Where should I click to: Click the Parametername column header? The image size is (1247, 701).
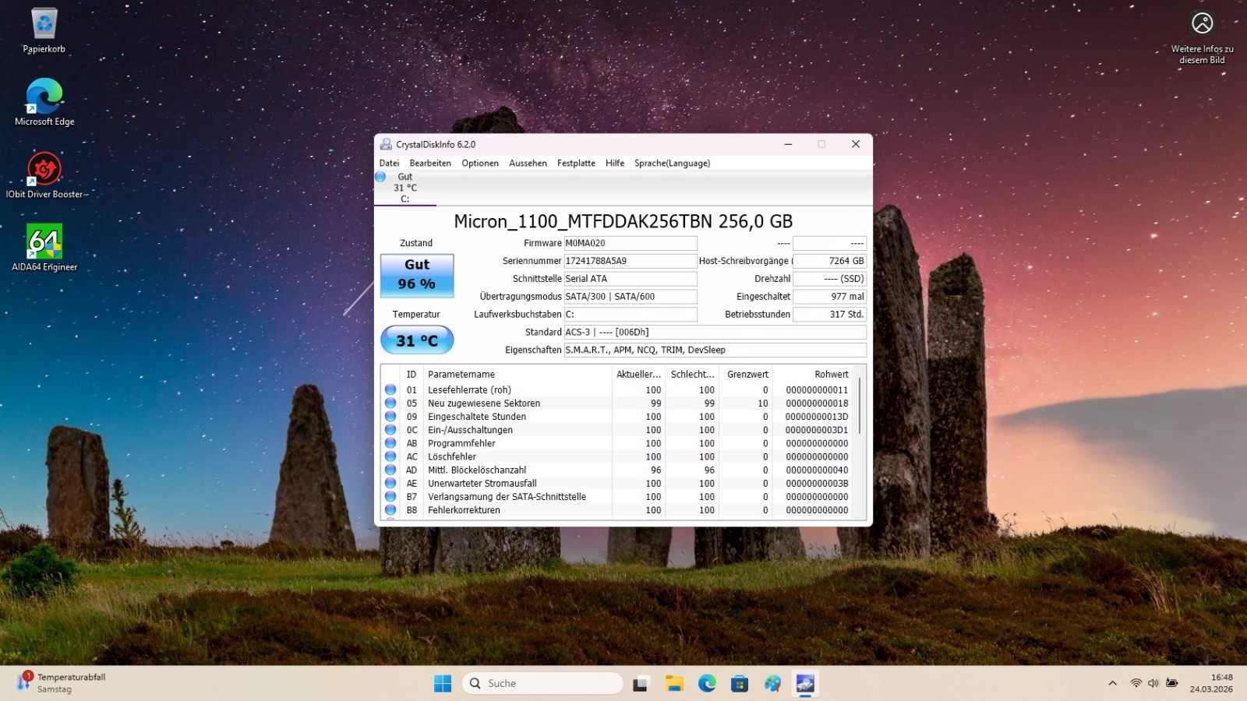click(517, 375)
